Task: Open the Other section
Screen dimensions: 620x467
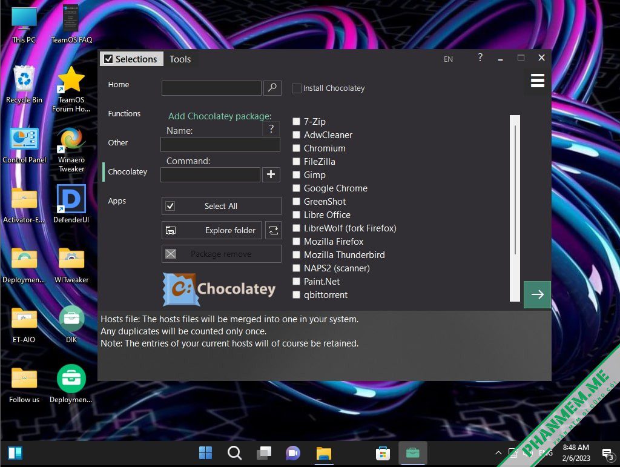Action: pyautogui.click(x=118, y=143)
